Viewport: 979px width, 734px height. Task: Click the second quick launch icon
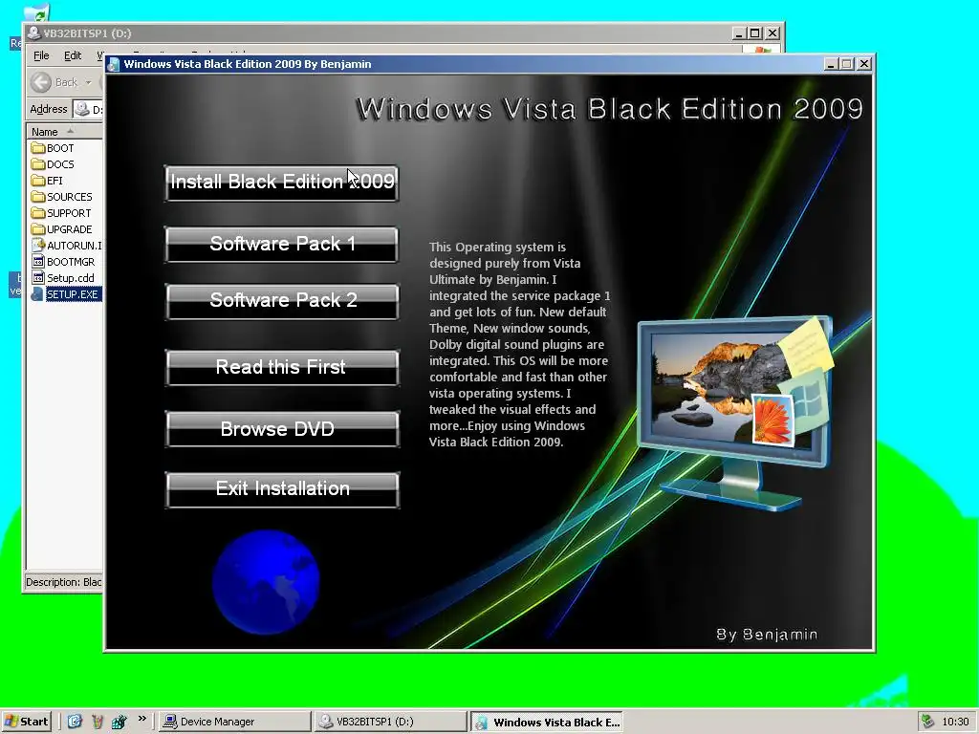(x=98, y=722)
